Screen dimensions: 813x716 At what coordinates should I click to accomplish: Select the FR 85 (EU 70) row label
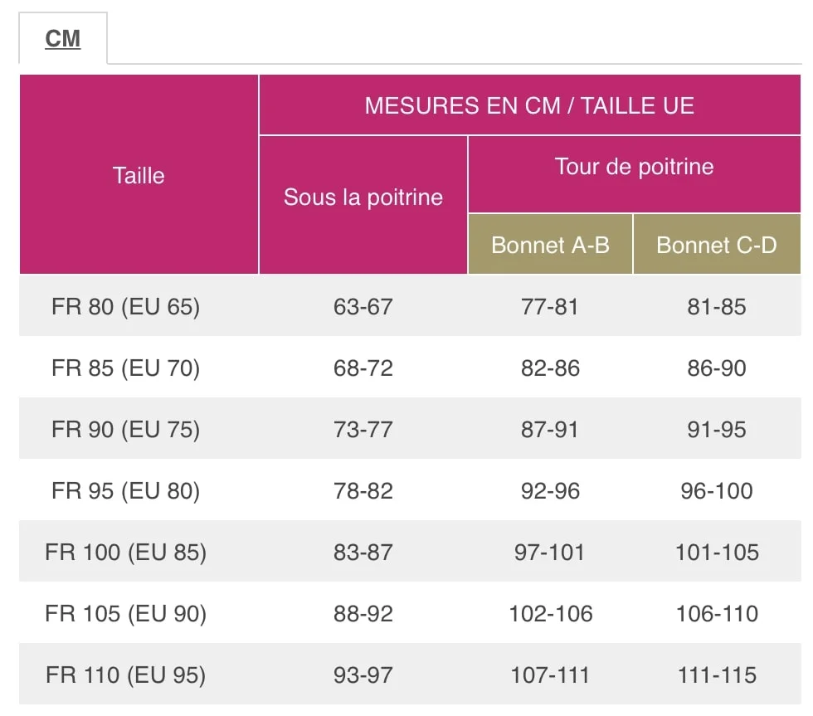tap(125, 368)
